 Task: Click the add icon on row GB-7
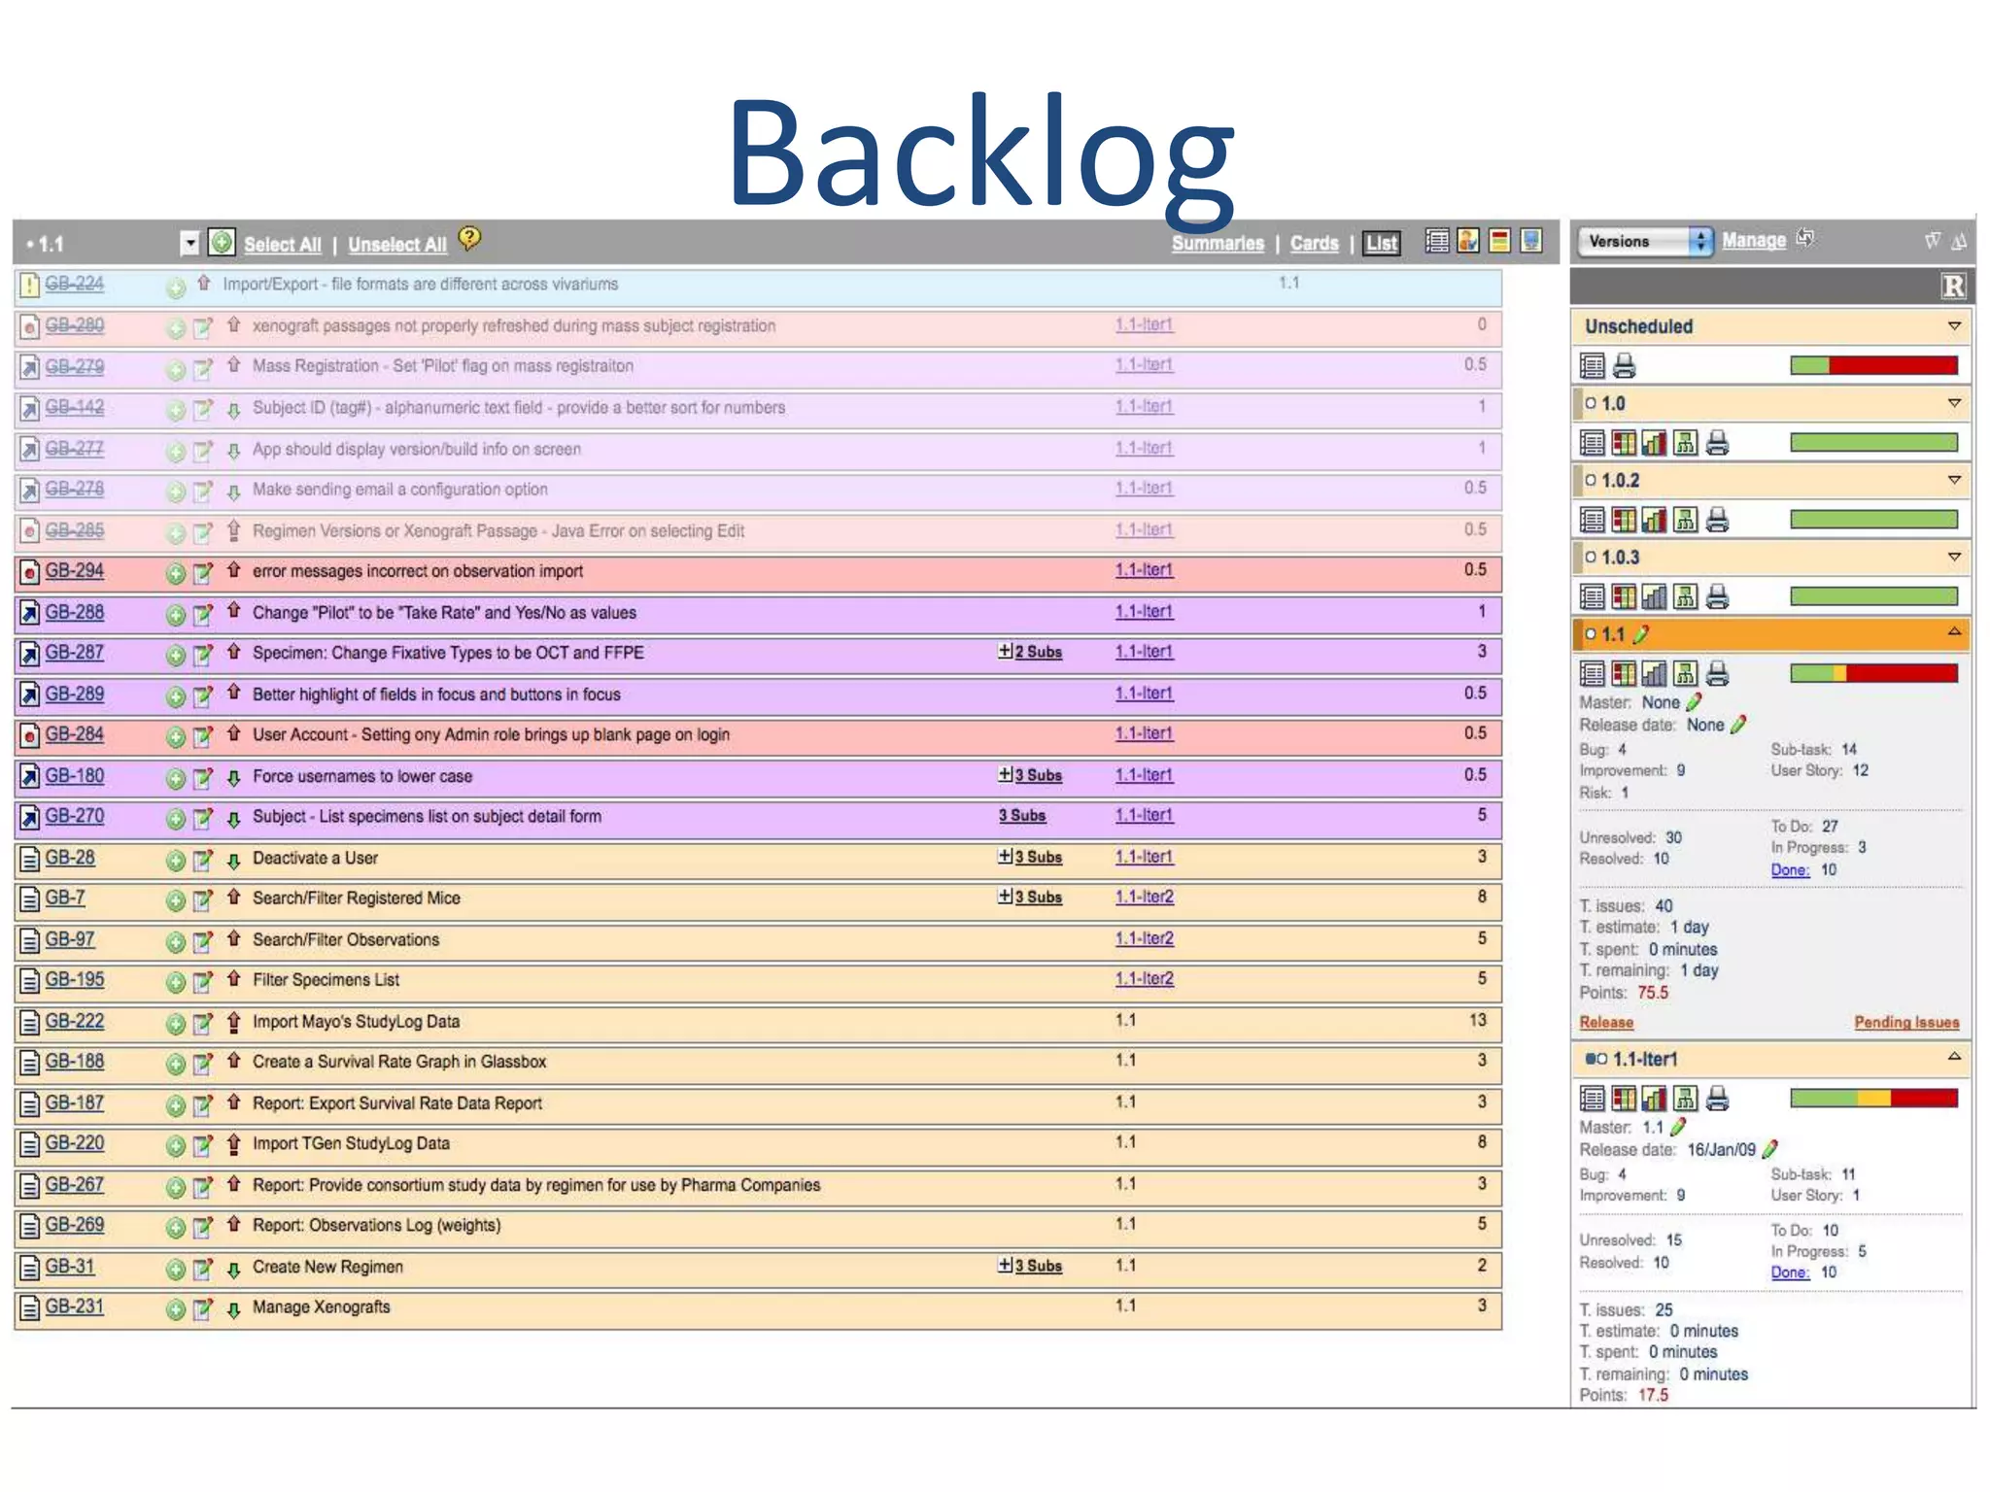[x=175, y=900]
